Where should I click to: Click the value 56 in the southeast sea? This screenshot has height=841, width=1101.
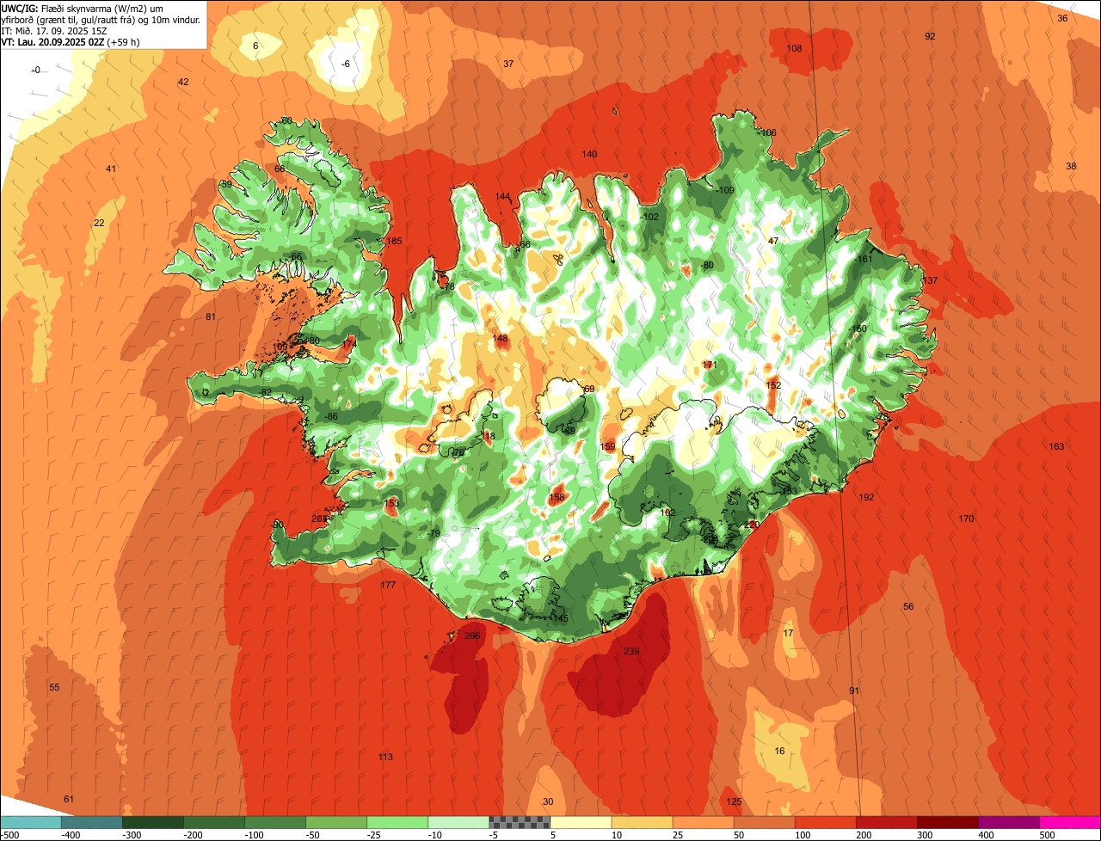(908, 606)
